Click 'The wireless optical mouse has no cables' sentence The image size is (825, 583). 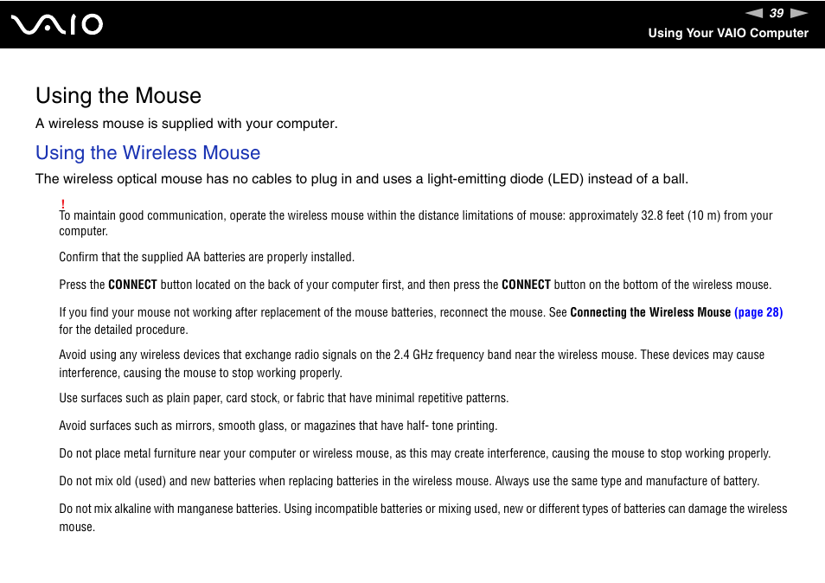tap(361, 179)
